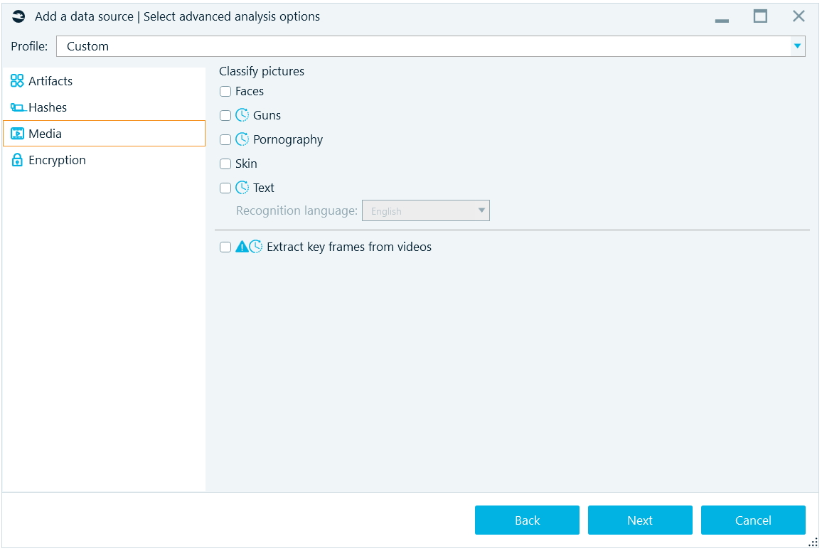Proceed with the Next button
Screen dimensions: 822x551
point(640,520)
